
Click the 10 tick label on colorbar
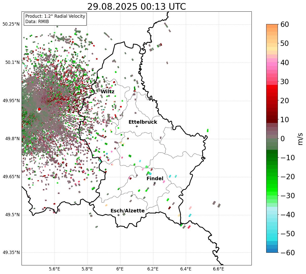pos(285,120)
